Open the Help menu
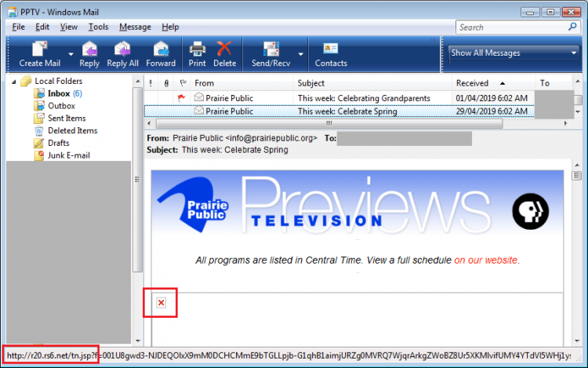Image resolution: width=588 pixels, height=368 pixels. pyautogui.click(x=170, y=27)
